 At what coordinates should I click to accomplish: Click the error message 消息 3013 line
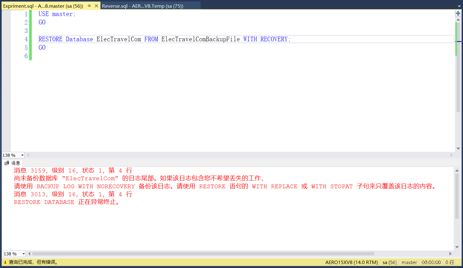click(x=73, y=194)
